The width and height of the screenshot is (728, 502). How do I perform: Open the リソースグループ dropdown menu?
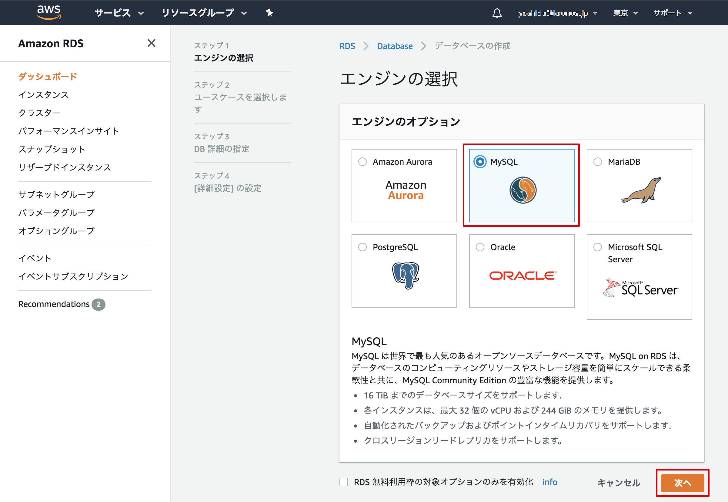[204, 13]
